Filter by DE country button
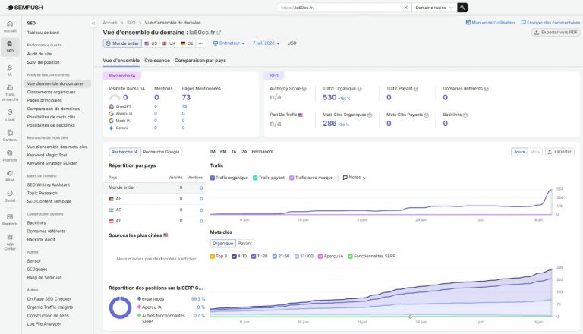The height and width of the screenshot is (334, 583). (187, 43)
